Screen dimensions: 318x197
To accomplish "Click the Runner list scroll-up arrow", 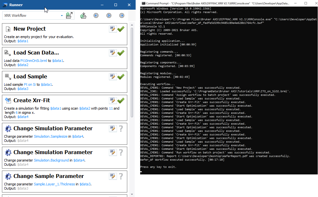I will (x=132, y=25).
